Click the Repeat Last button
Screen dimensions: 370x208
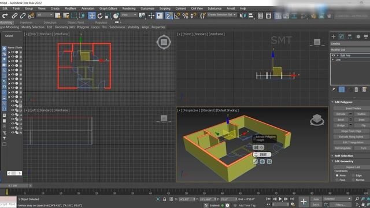click(x=353, y=167)
